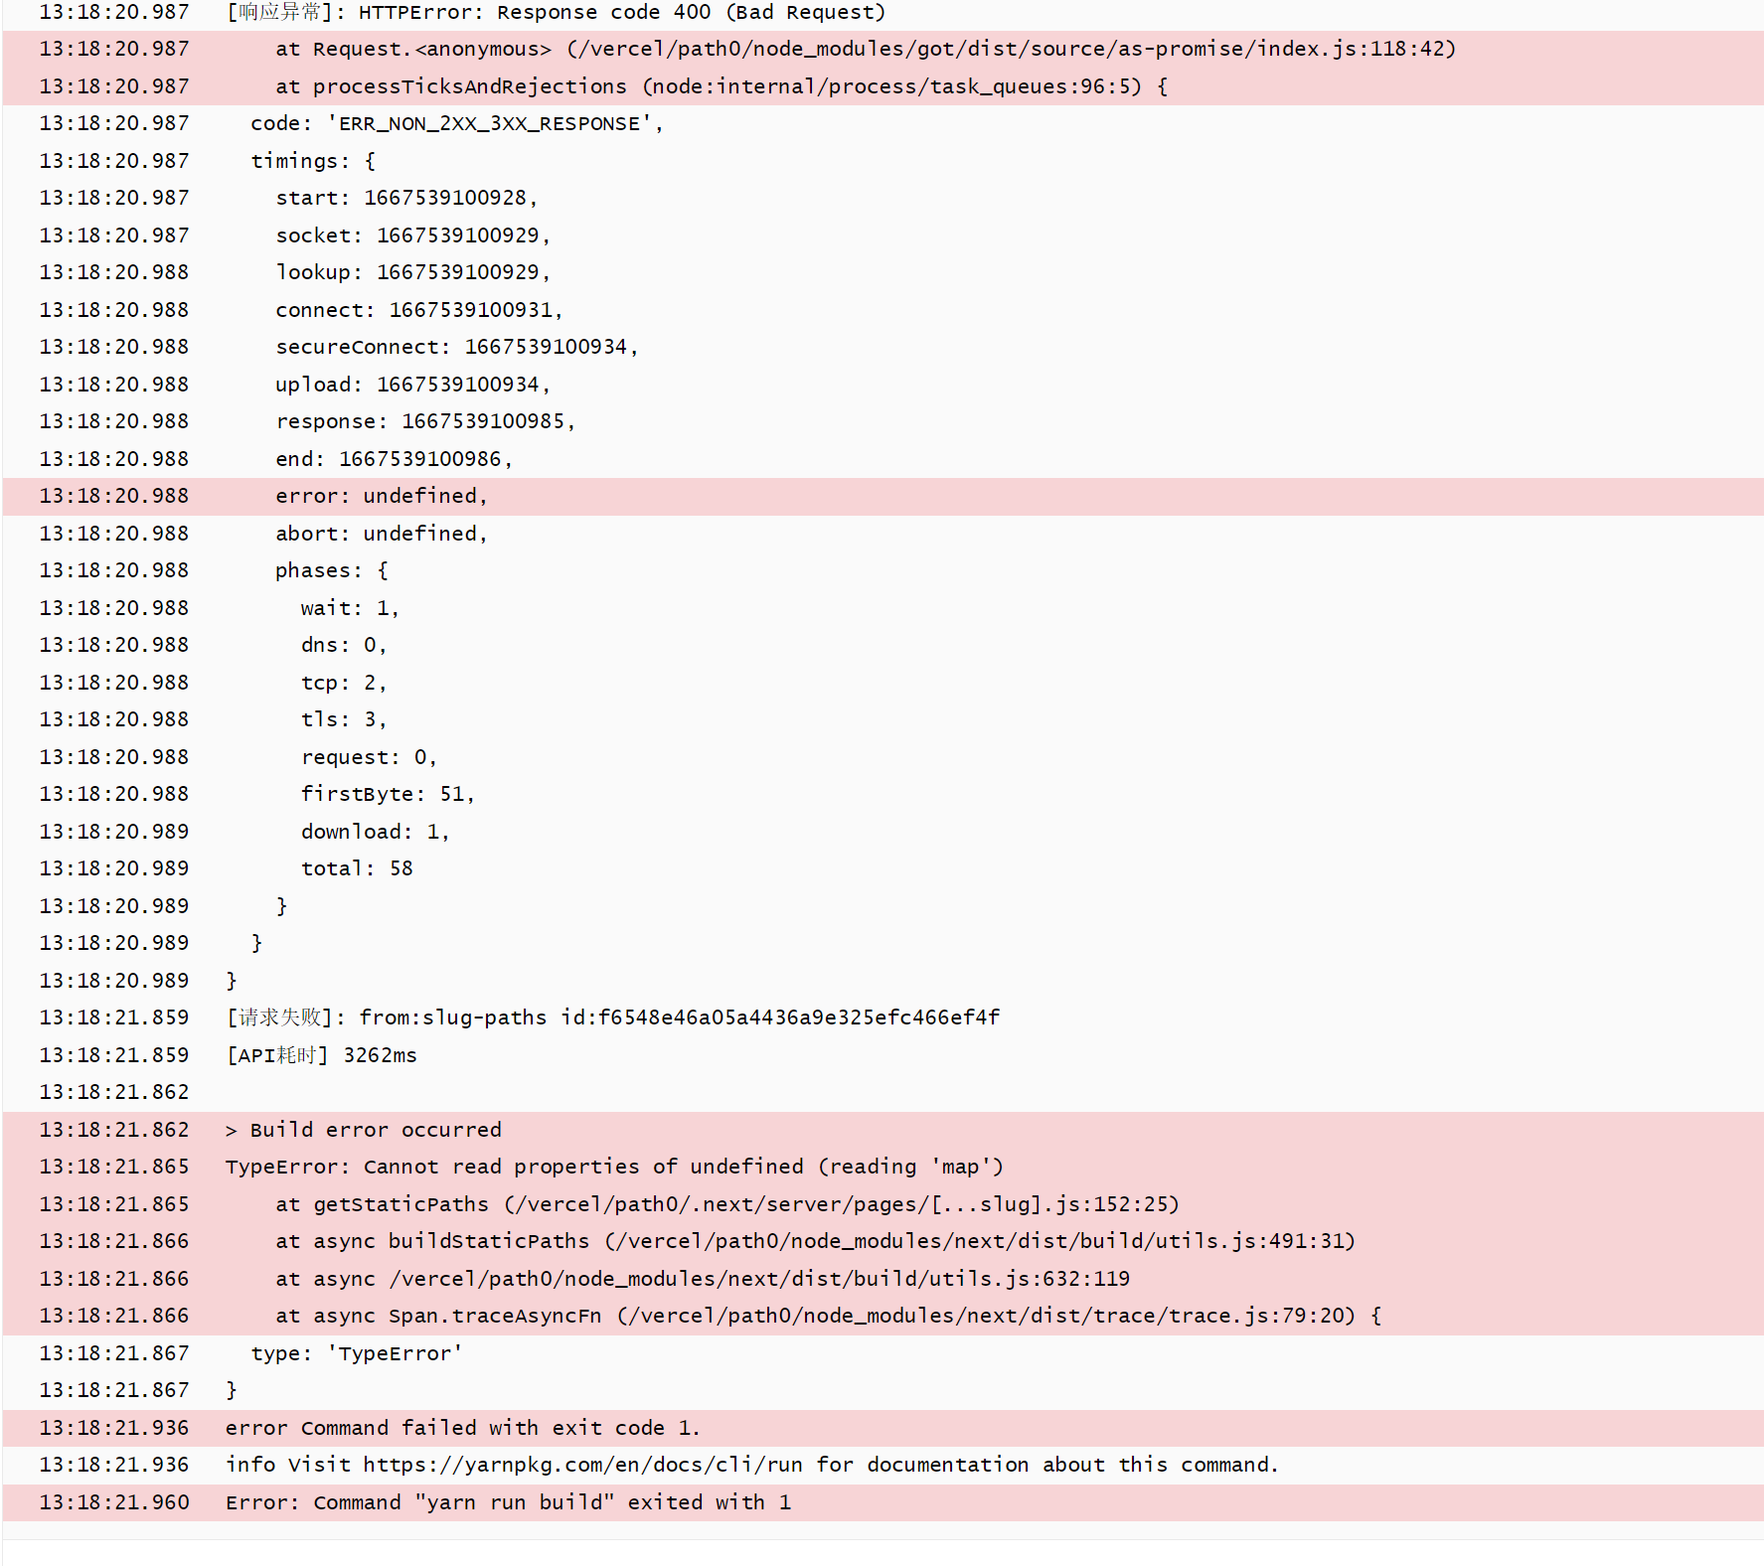
Task: Select the '[API耗时] 3262ms' log entry
Action: click(x=320, y=1055)
